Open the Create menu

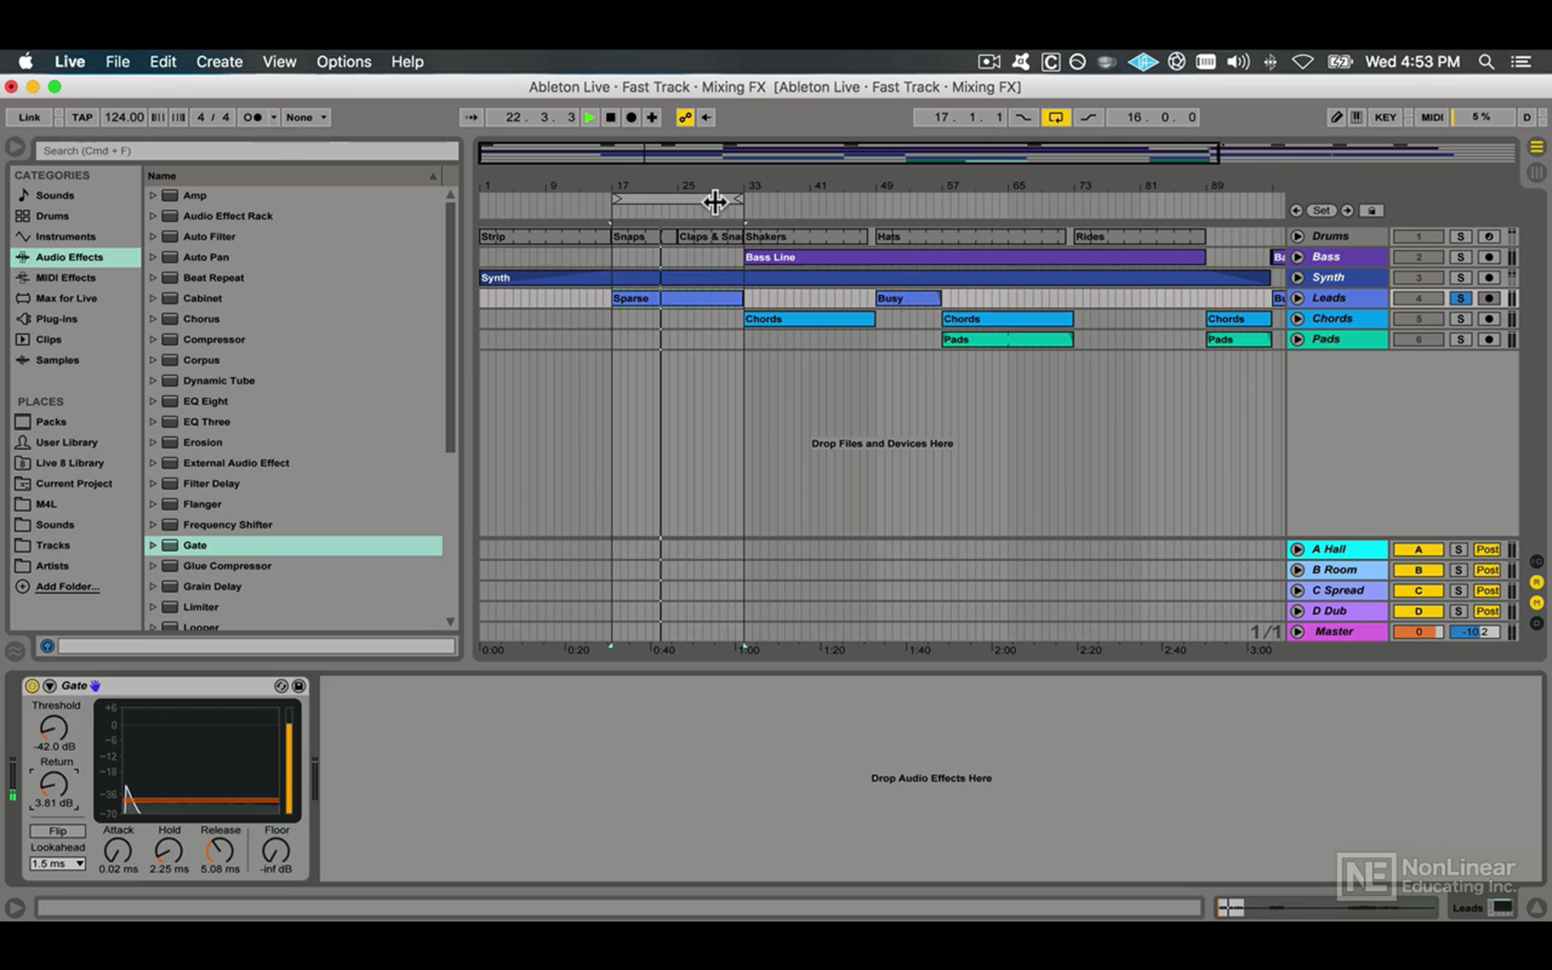(x=219, y=62)
